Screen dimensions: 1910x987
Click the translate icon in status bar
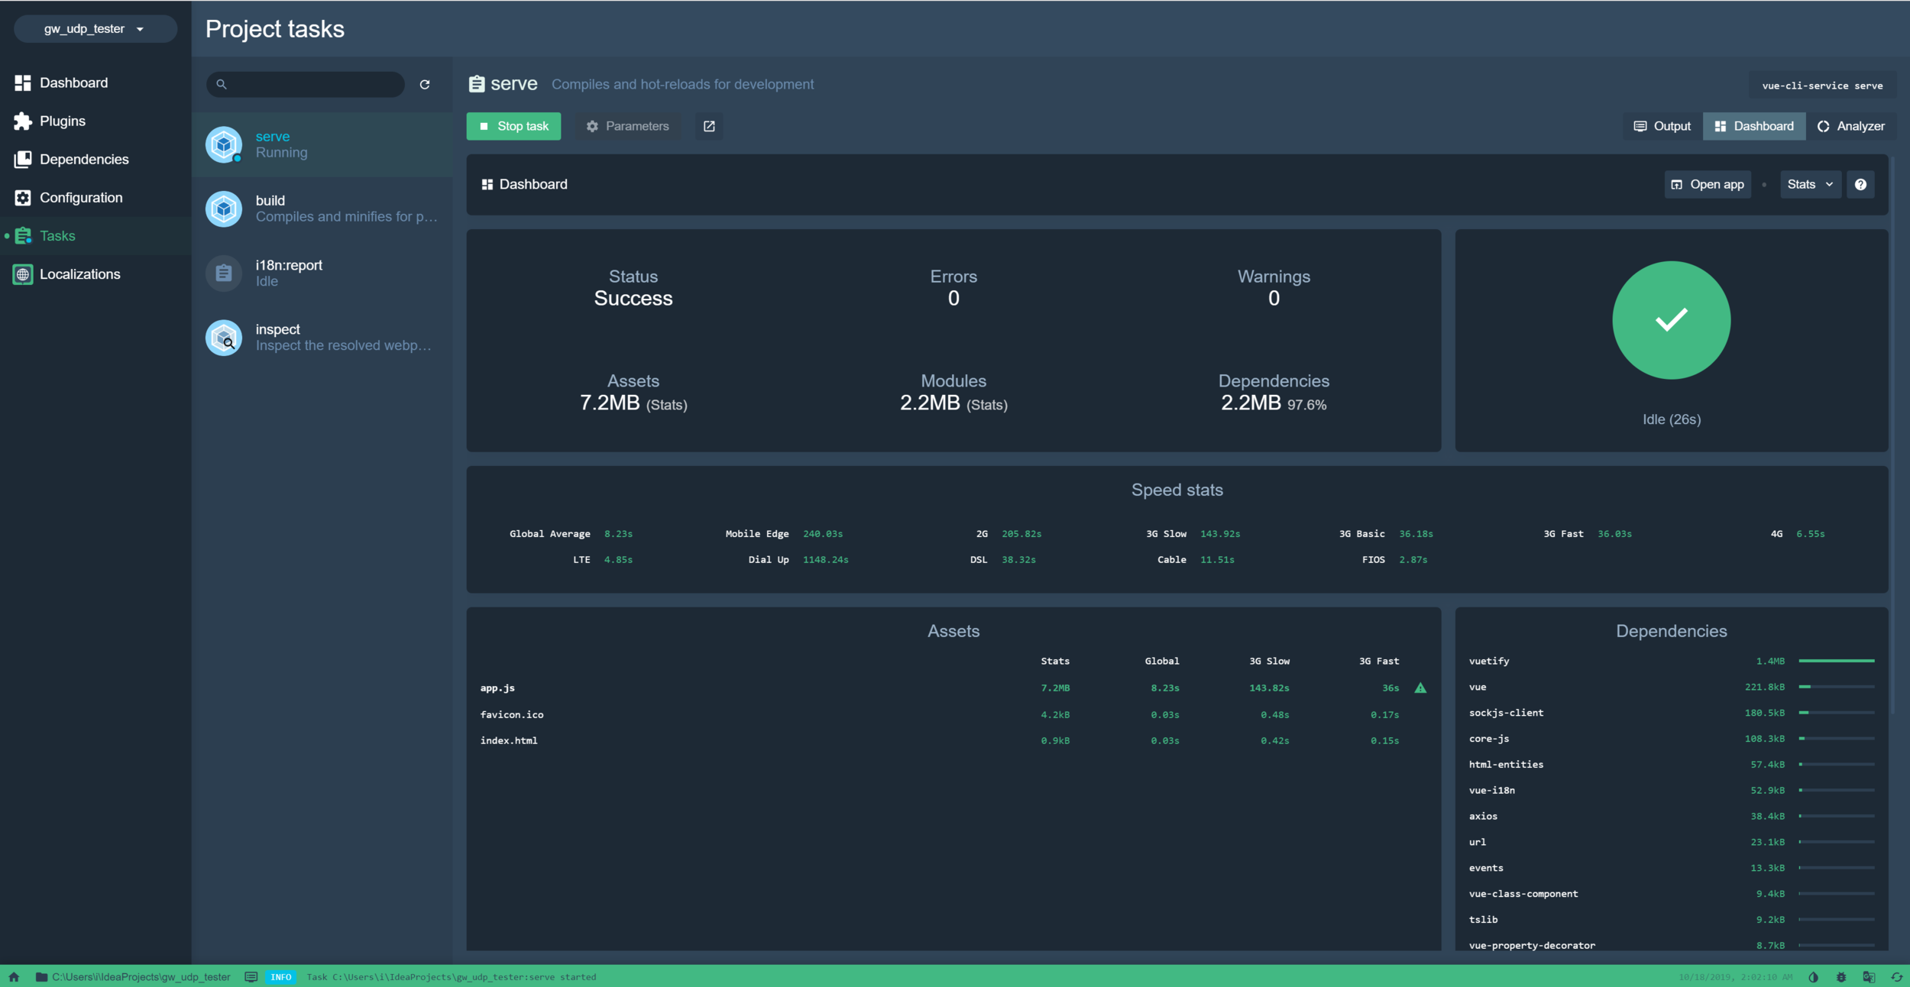1869,977
